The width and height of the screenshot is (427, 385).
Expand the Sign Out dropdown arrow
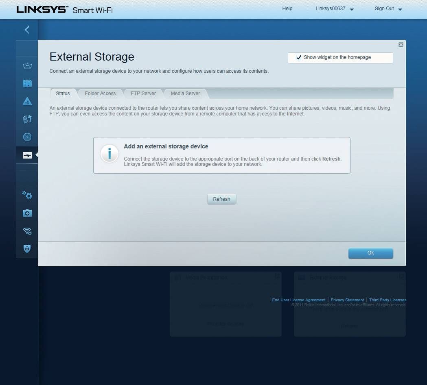(x=400, y=9)
